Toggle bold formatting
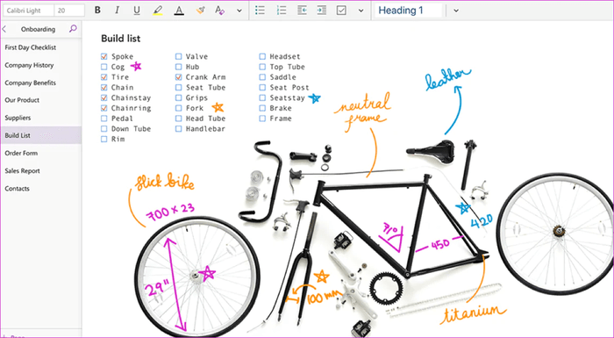Viewport: 614px width, 338px height. (97, 11)
